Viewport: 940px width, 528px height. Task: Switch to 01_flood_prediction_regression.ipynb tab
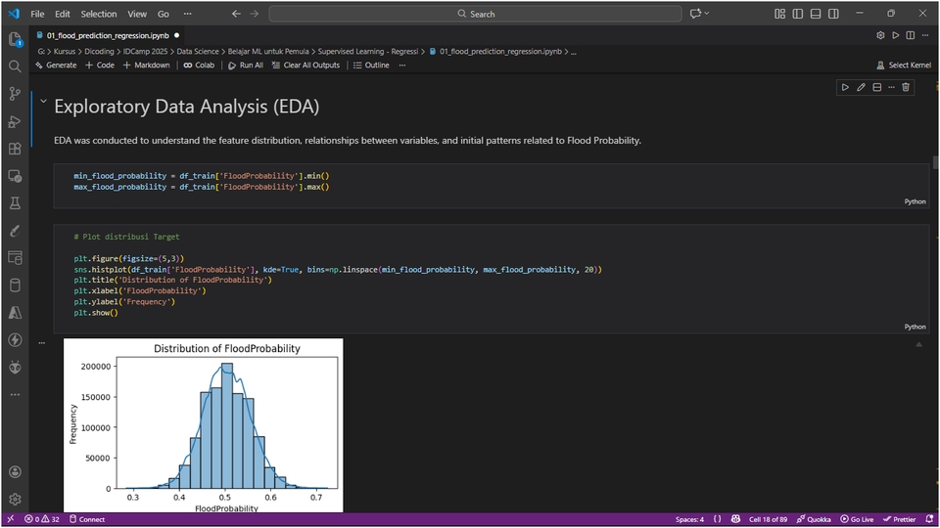pyautogui.click(x=107, y=34)
